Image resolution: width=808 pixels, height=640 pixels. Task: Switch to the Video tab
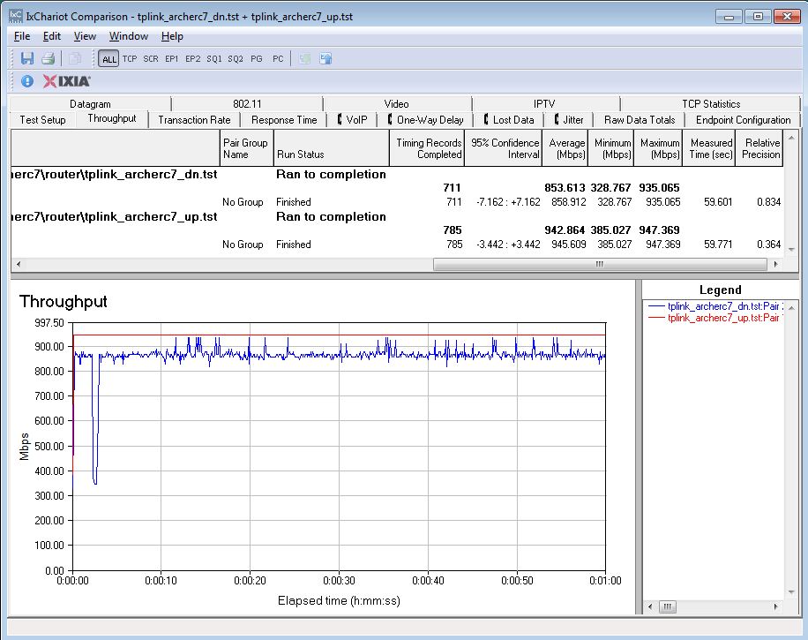click(396, 103)
